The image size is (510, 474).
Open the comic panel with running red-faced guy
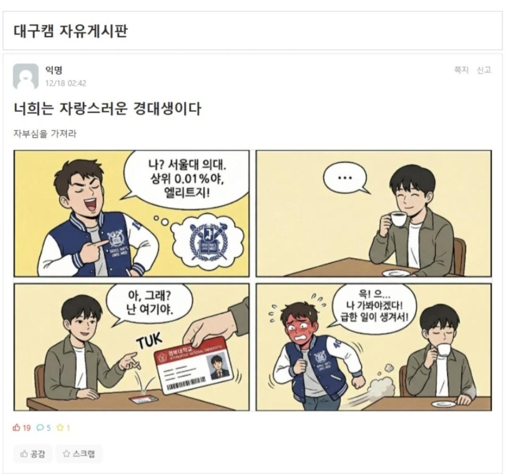pyautogui.click(x=374, y=347)
